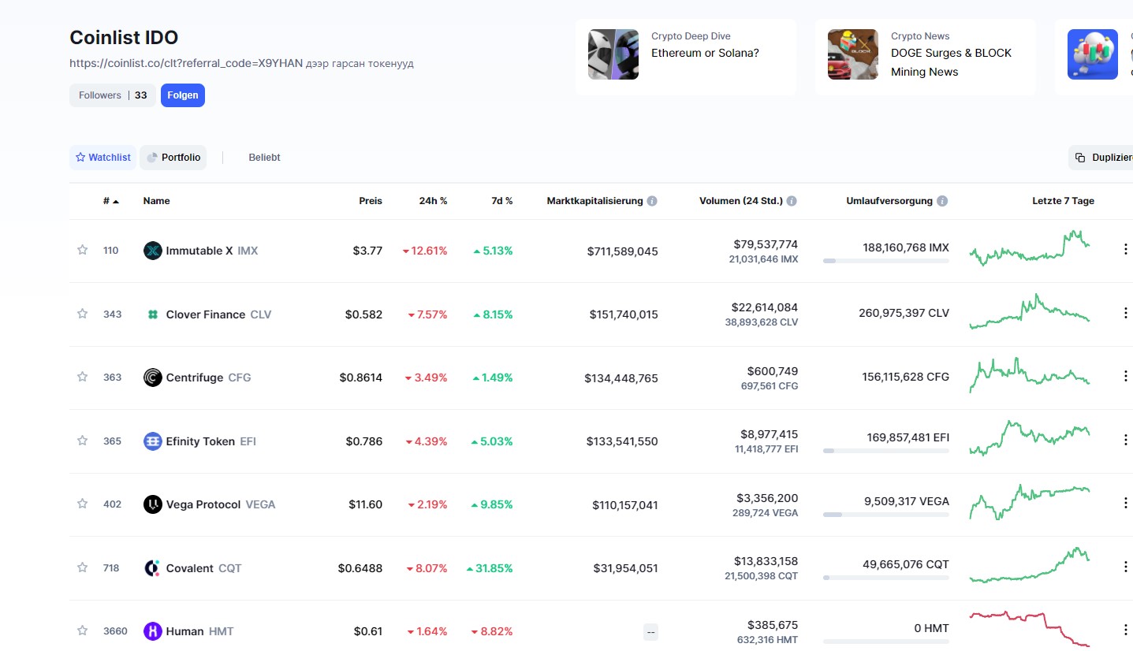Open more options for Clover Finance
1133x651 pixels.
coord(1126,313)
